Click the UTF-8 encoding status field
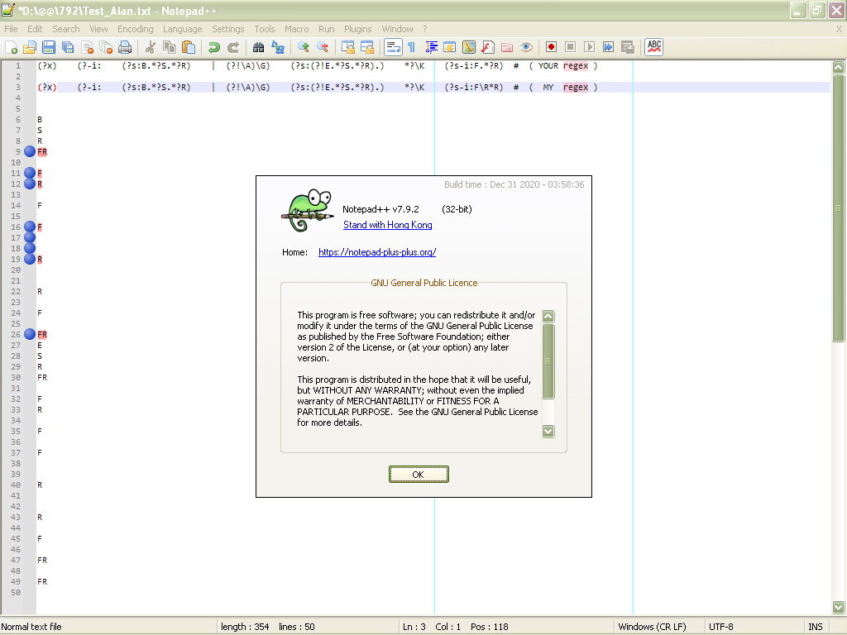 [720, 627]
